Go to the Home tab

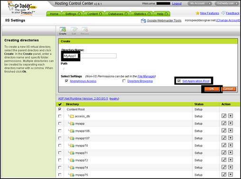coord(54,14)
